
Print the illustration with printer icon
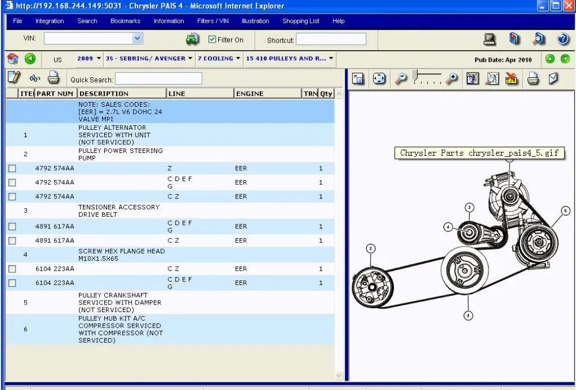(x=533, y=78)
